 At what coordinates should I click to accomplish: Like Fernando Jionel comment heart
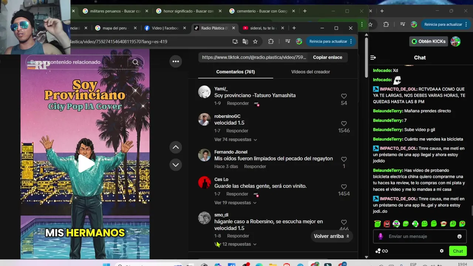[344, 159]
